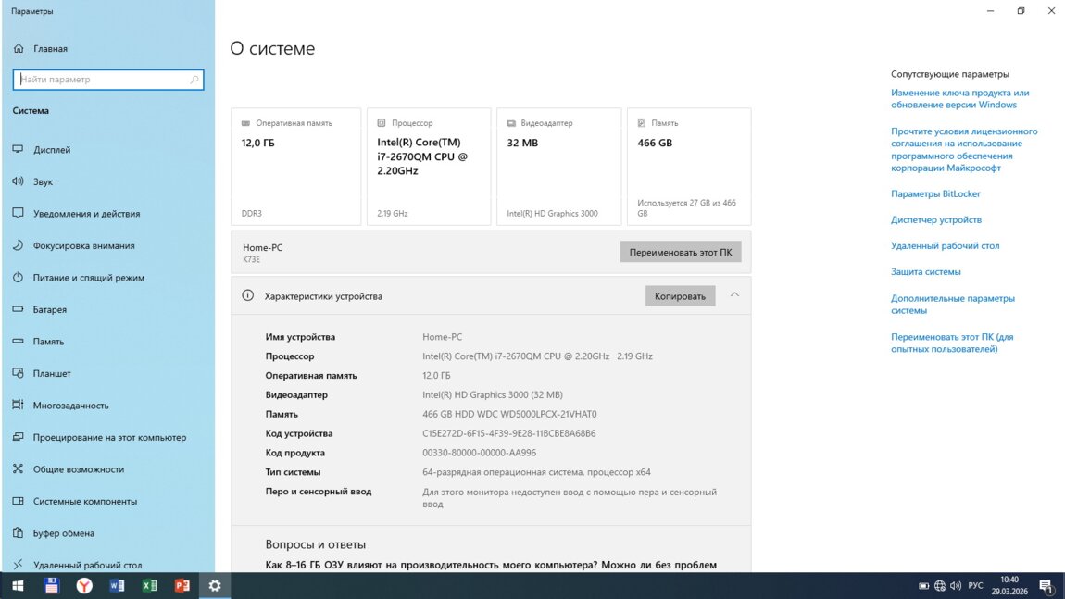Open Multitasking (Многозадачность) settings
This screenshot has height=599, width=1065.
point(70,406)
